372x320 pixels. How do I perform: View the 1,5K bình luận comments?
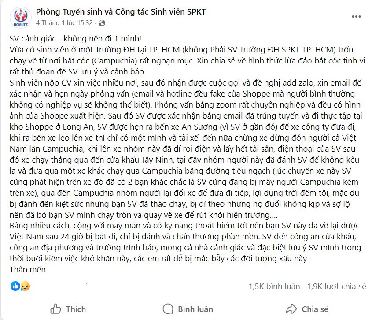point(274,286)
